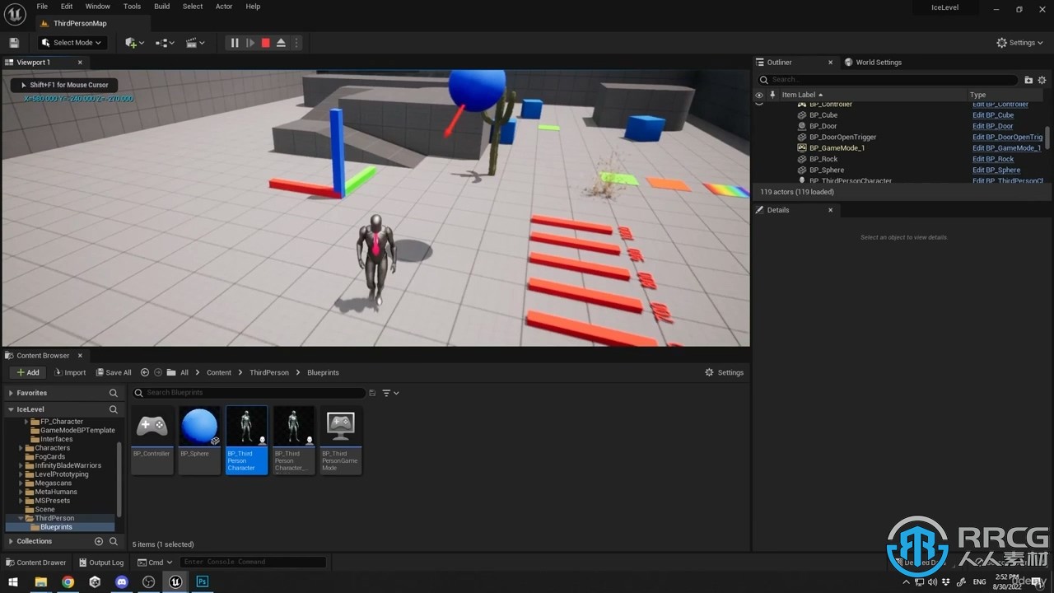This screenshot has width=1054, height=593.
Task: Add a new collection plus icon
Action: click(x=99, y=541)
